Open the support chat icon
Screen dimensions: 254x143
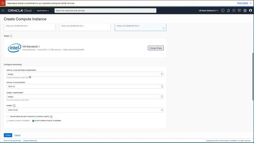click(239, 11)
